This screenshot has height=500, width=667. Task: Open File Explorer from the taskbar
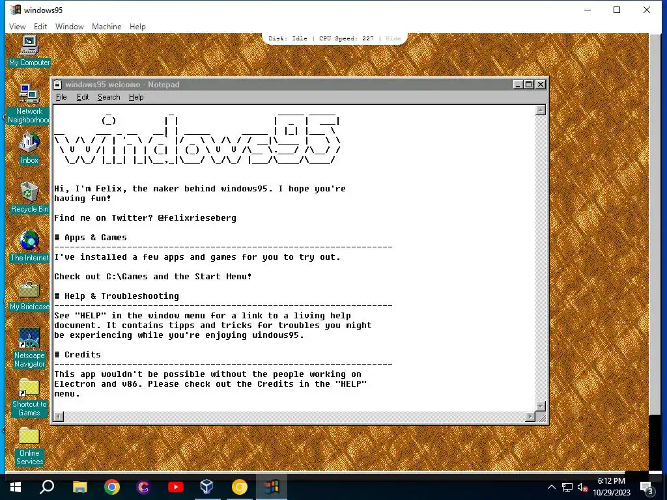[79, 487]
